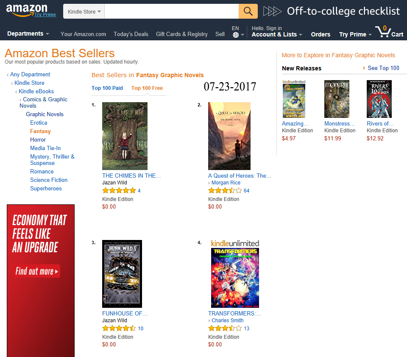Viewport: 407px width, 357px height.
Task: Open the Kindle Store search category dropdown
Action: (x=84, y=11)
